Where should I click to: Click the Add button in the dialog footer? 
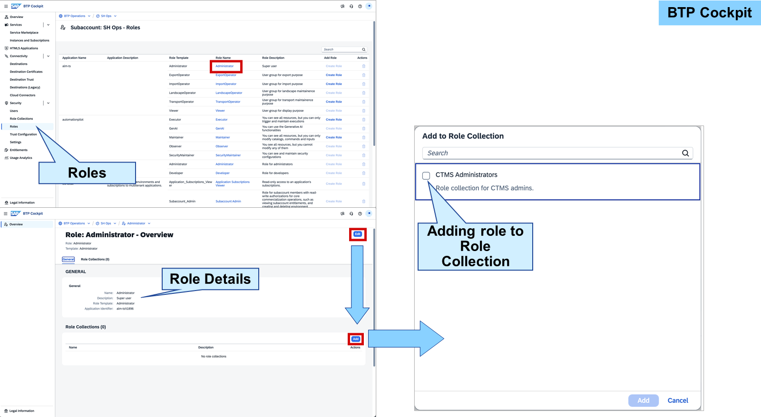click(644, 401)
